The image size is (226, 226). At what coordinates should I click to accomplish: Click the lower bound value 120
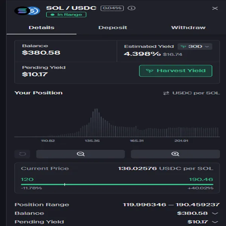[27, 179]
